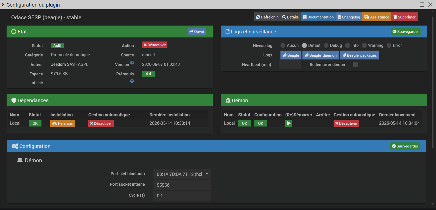Collapse Configuration du plugin title chevron
This screenshot has width=436, height=210.
pos(3,5)
